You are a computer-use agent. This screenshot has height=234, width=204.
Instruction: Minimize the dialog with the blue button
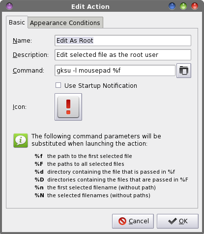click(172, 6)
